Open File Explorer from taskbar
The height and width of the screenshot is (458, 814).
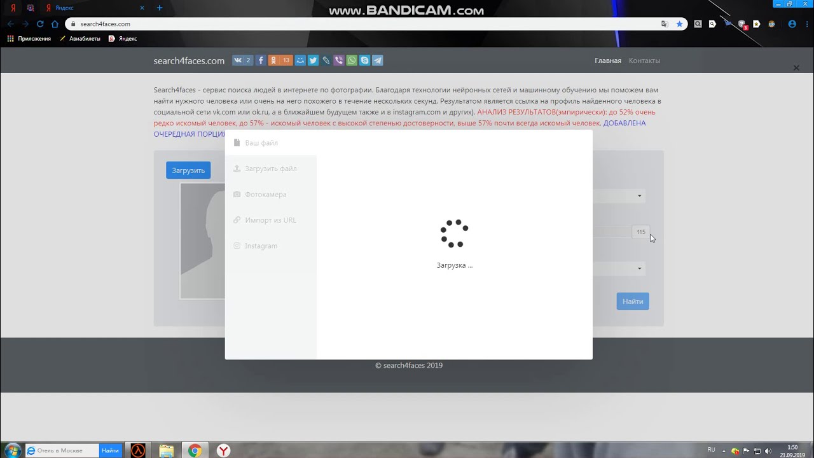pyautogui.click(x=167, y=450)
